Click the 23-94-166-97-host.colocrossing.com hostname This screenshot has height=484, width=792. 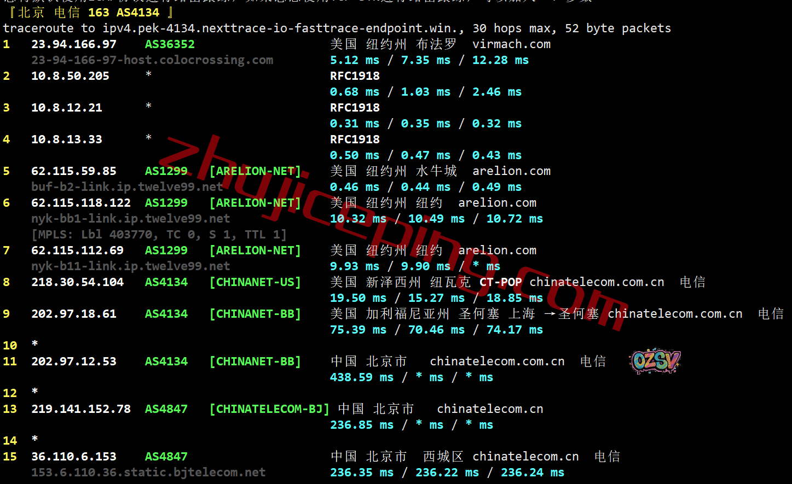[x=152, y=60]
